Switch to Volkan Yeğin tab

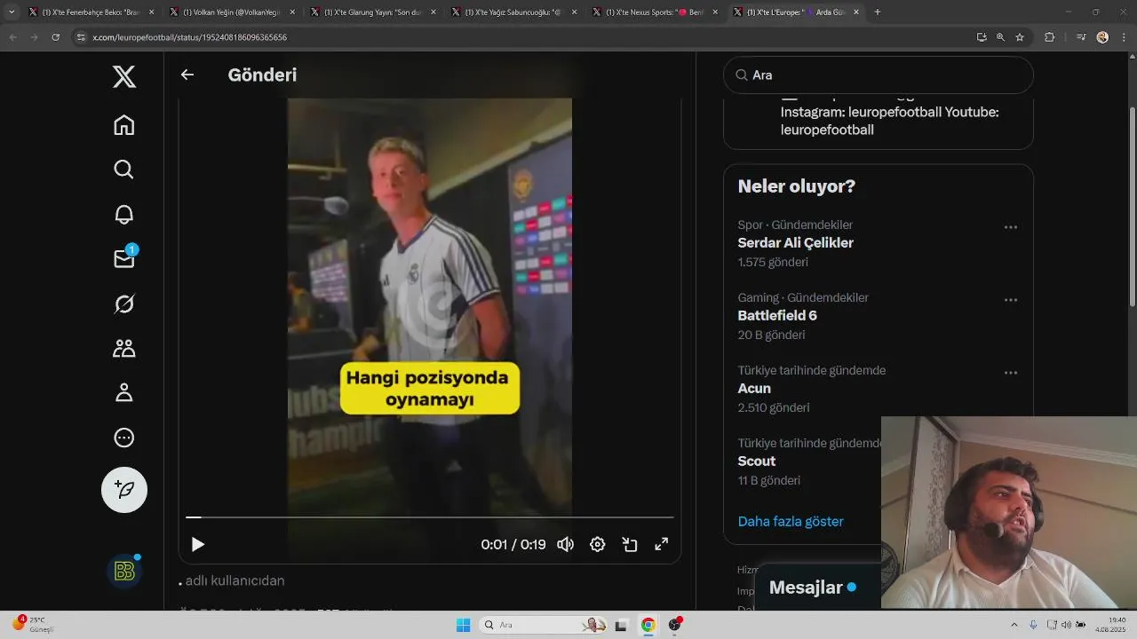pyautogui.click(x=232, y=12)
